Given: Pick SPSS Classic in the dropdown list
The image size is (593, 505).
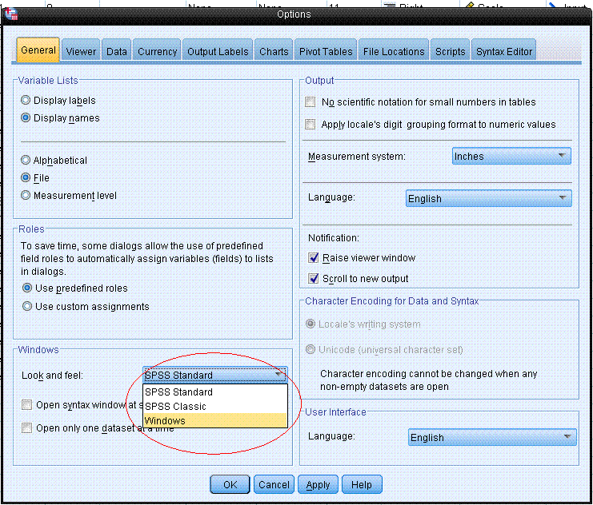Looking at the screenshot, I should coord(214,407).
